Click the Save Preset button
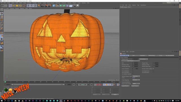The height and width of the screenshot is (102, 181). click(x=135, y=86)
